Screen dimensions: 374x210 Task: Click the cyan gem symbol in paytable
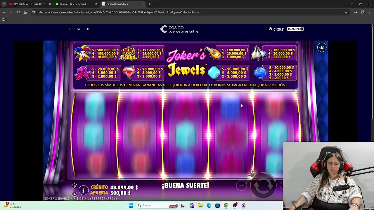pyautogui.click(x=214, y=73)
